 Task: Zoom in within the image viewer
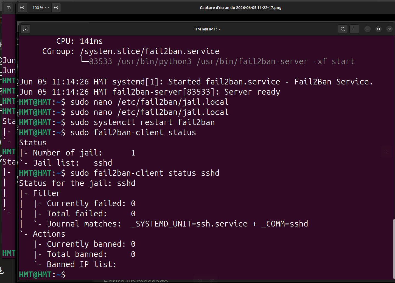[56, 8]
